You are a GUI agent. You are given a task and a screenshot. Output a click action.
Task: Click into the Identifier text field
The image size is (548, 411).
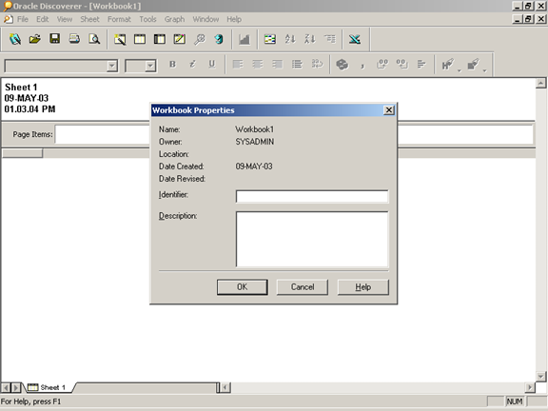pyautogui.click(x=312, y=196)
